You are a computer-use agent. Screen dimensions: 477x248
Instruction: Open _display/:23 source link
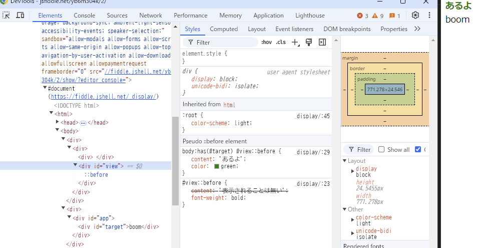tap(312, 184)
